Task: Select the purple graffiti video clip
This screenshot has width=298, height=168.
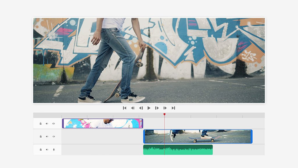Action: pos(102,123)
